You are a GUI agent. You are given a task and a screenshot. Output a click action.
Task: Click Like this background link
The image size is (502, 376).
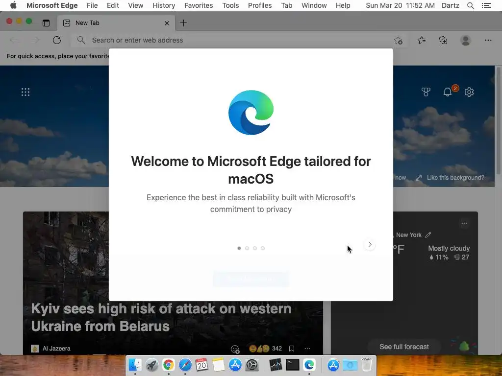tap(455, 178)
